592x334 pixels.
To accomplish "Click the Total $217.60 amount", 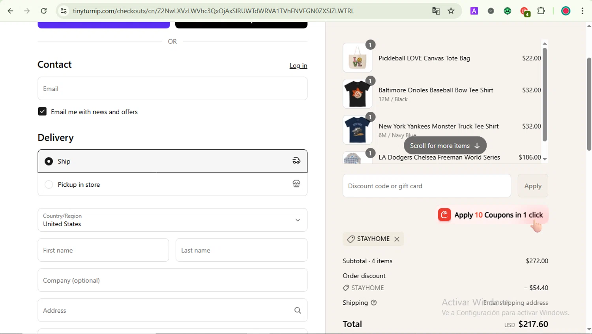I will point(533,324).
